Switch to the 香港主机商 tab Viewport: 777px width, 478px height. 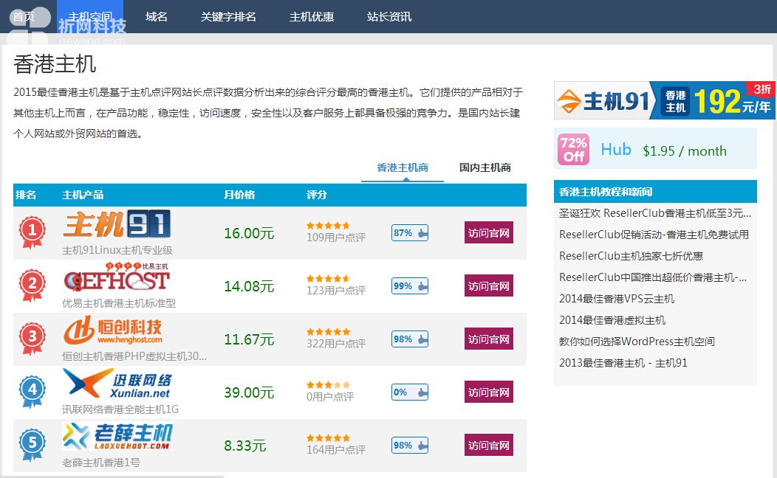click(403, 167)
